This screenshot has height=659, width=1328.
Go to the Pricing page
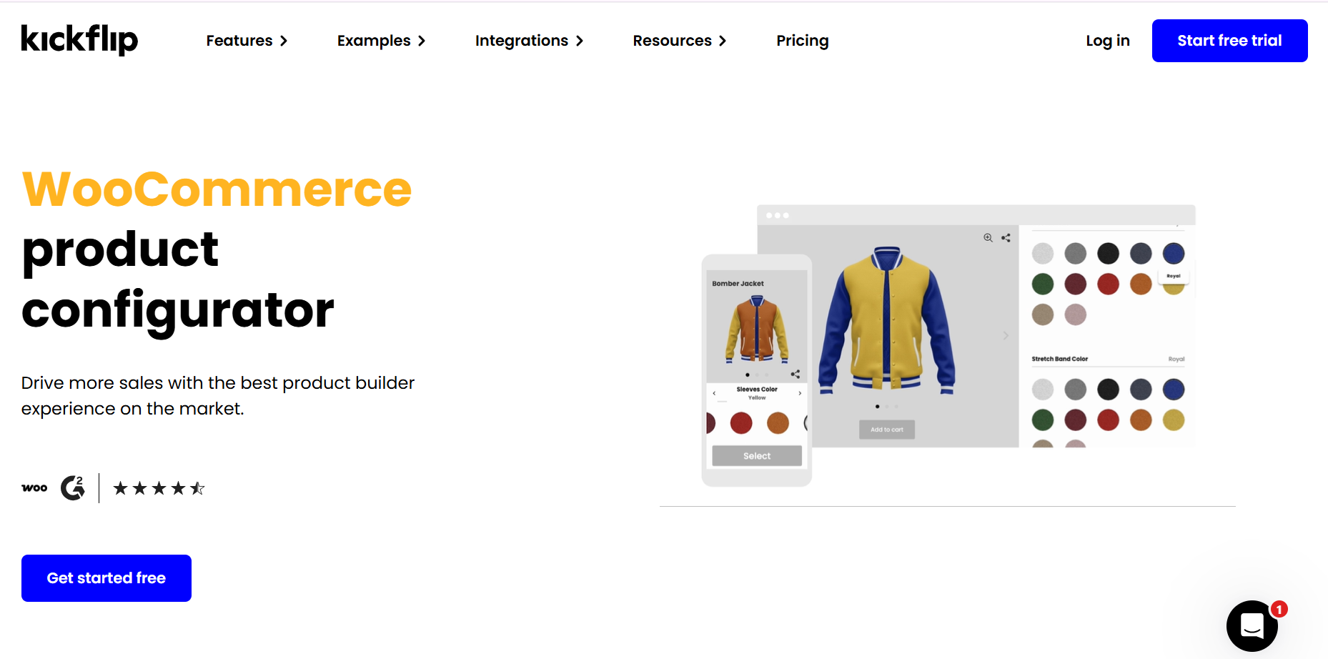click(x=803, y=41)
